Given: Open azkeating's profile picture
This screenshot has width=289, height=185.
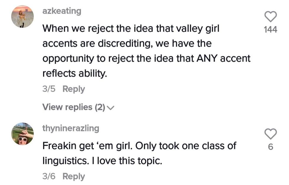Looking at the screenshot, I should point(22,16).
